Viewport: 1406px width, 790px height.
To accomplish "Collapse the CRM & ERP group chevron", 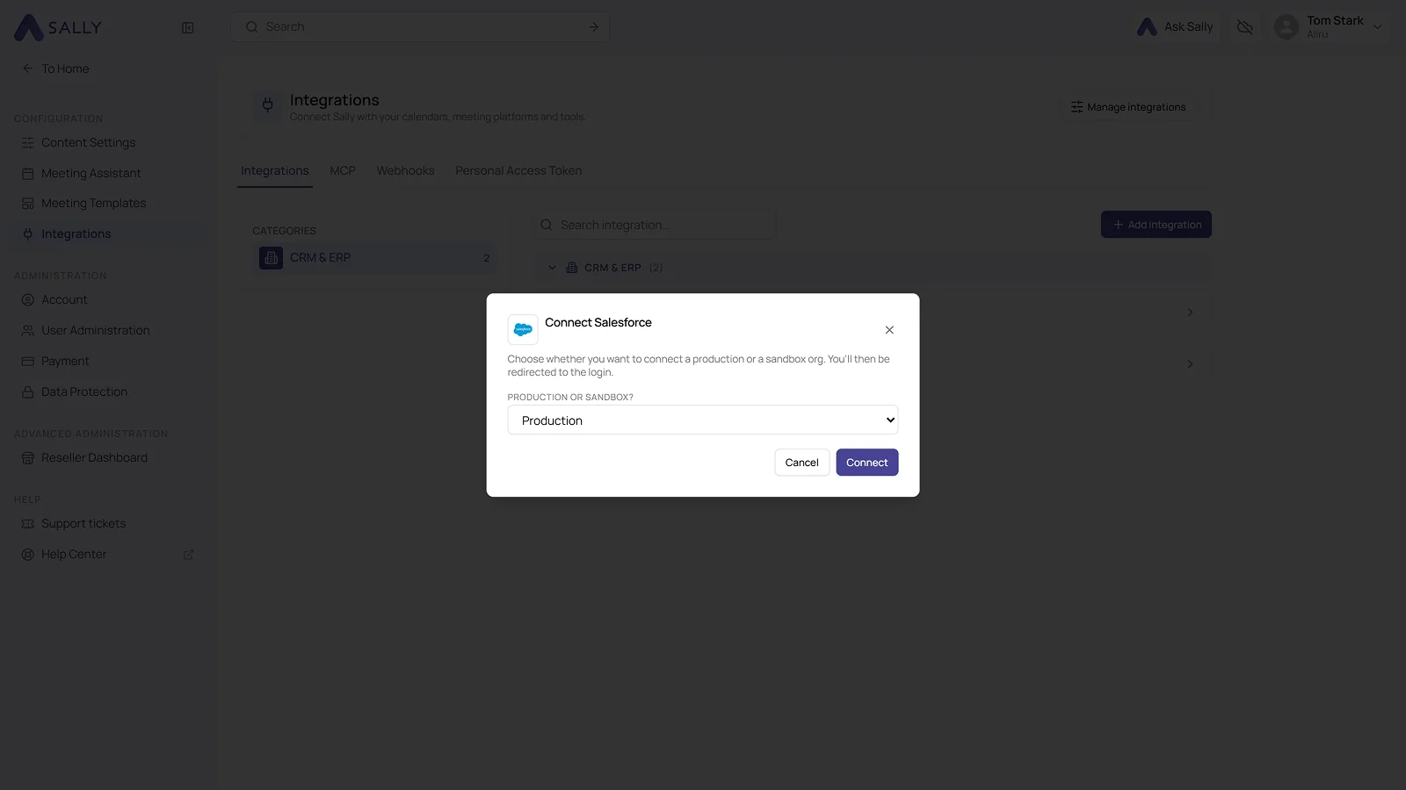I will [x=552, y=268].
